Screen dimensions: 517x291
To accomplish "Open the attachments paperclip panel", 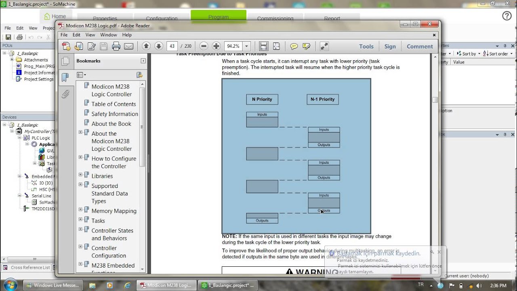I will point(65,94).
